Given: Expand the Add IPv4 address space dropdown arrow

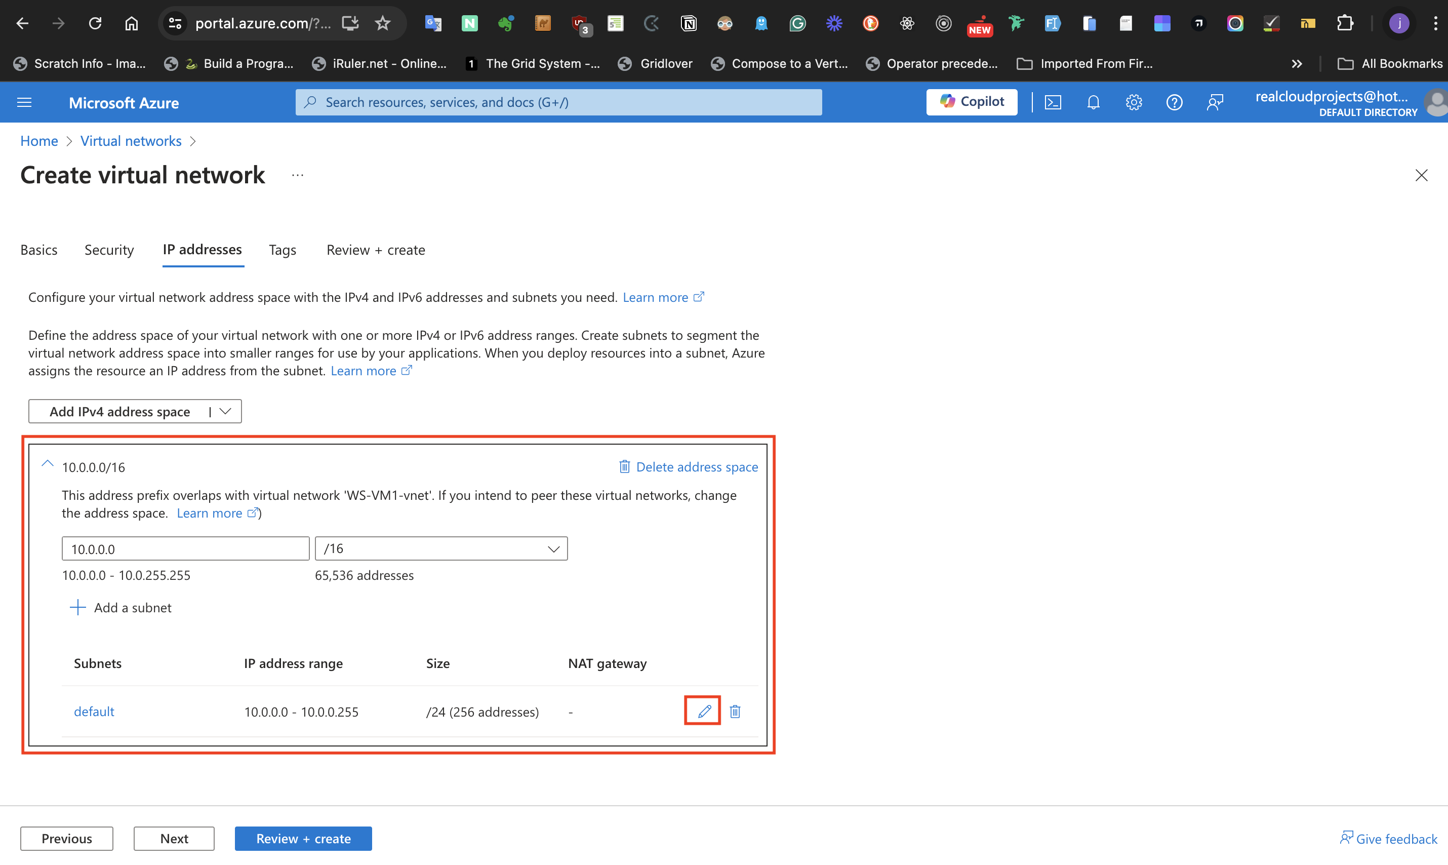Looking at the screenshot, I should click(x=225, y=411).
